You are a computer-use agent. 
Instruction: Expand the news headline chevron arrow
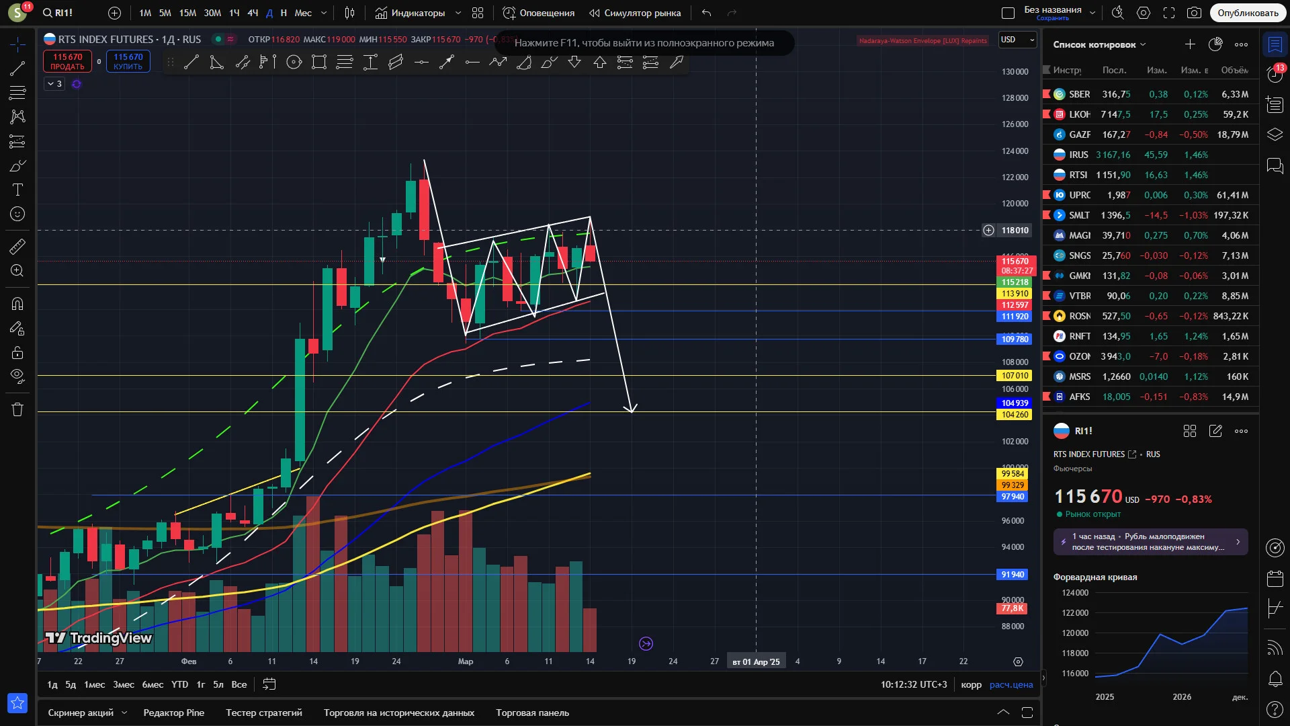click(1238, 542)
